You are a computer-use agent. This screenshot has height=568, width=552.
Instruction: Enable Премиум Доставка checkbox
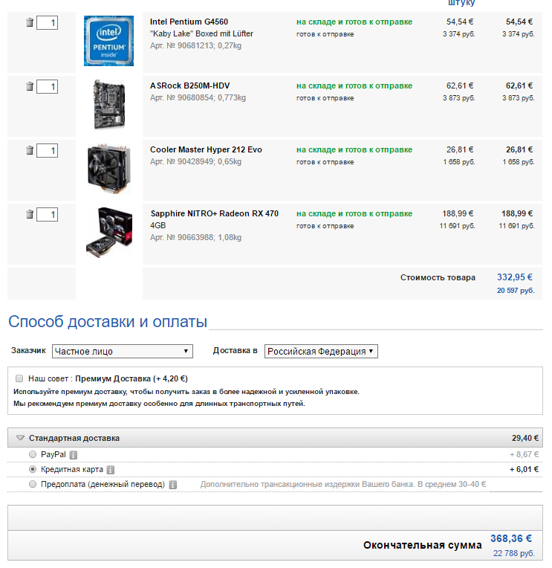[x=20, y=378]
